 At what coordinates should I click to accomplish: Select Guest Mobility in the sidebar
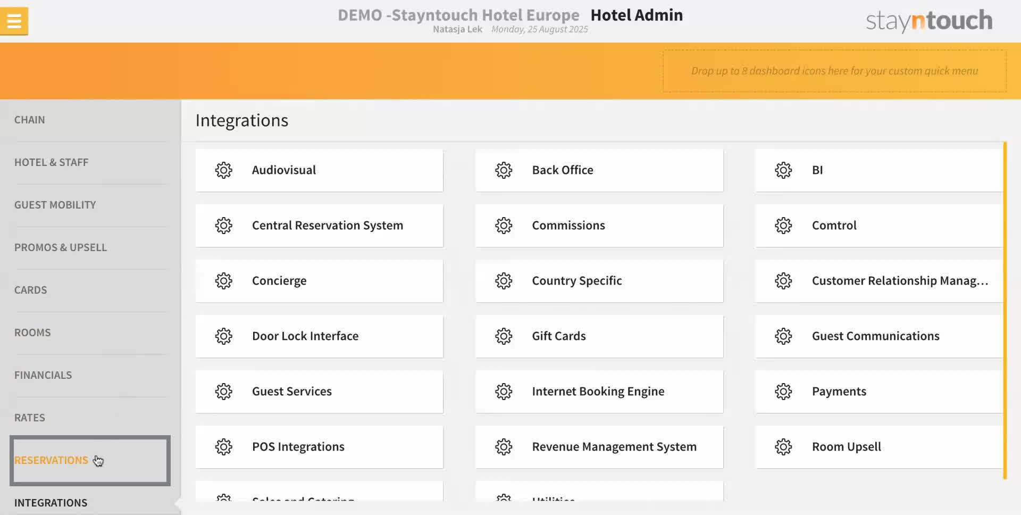[x=55, y=205]
